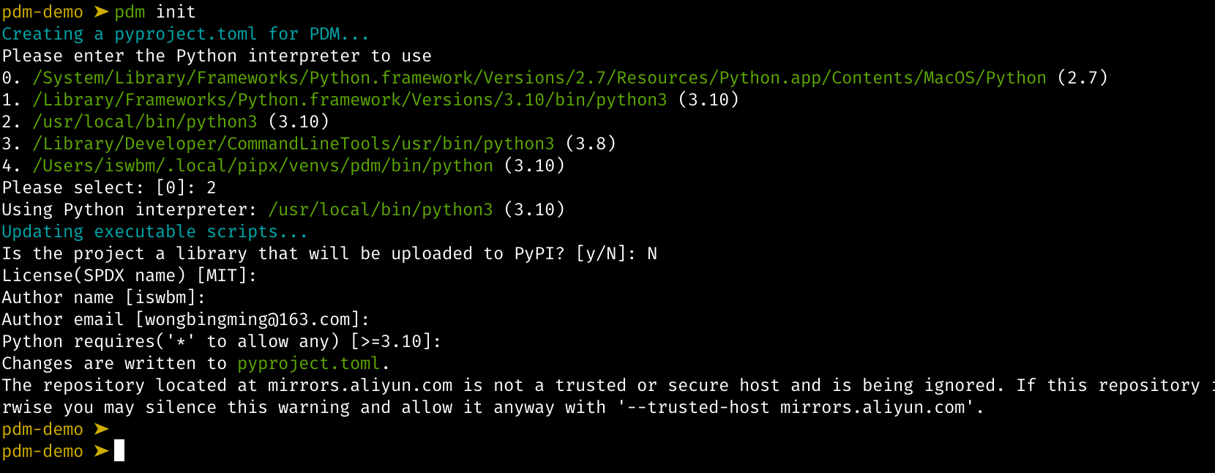Click the 'Using Python interpreter' path
This screenshot has height=473, width=1215.
coord(381,210)
